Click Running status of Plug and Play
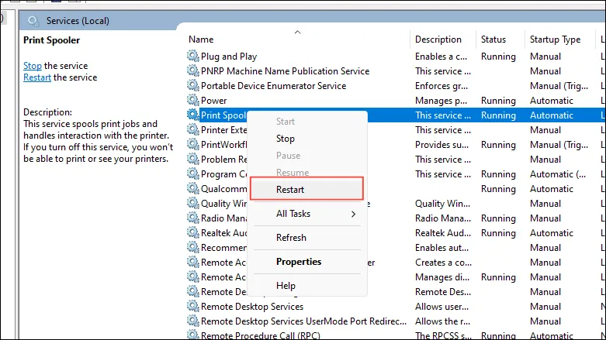The height and width of the screenshot is (340, 606). click(x=498, y=57)
